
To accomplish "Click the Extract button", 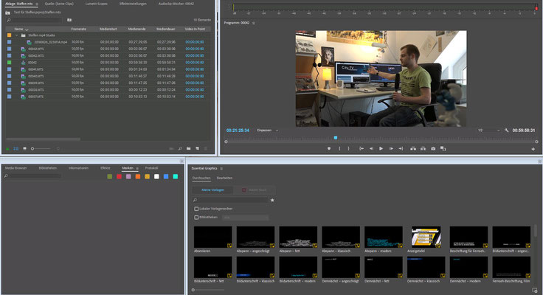I will coord(423,148).
